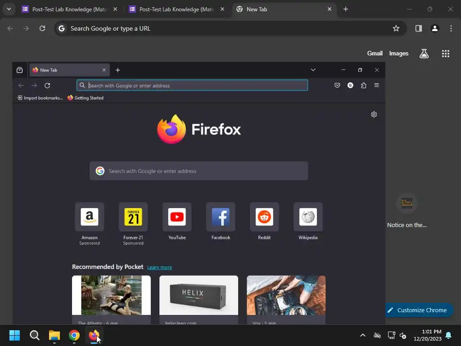The image size is (461, 346).
Task: Open Firefox hamburger application menu
Action: pyautogui.click(x=376, y=85)
